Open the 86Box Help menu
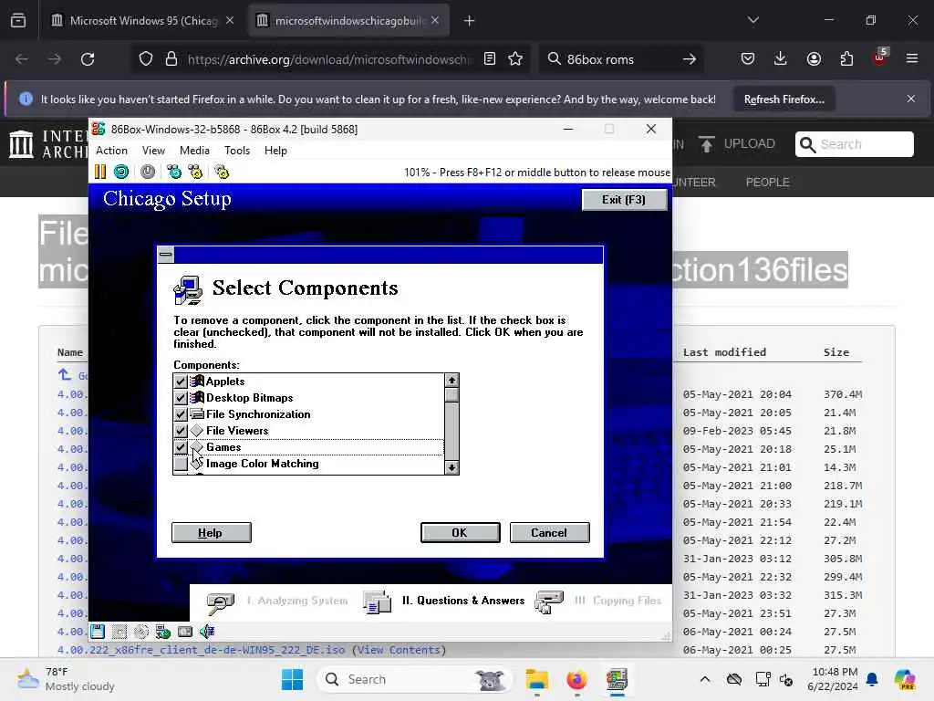The height and width of the screenshot is (701, 934). coord(275,151)
